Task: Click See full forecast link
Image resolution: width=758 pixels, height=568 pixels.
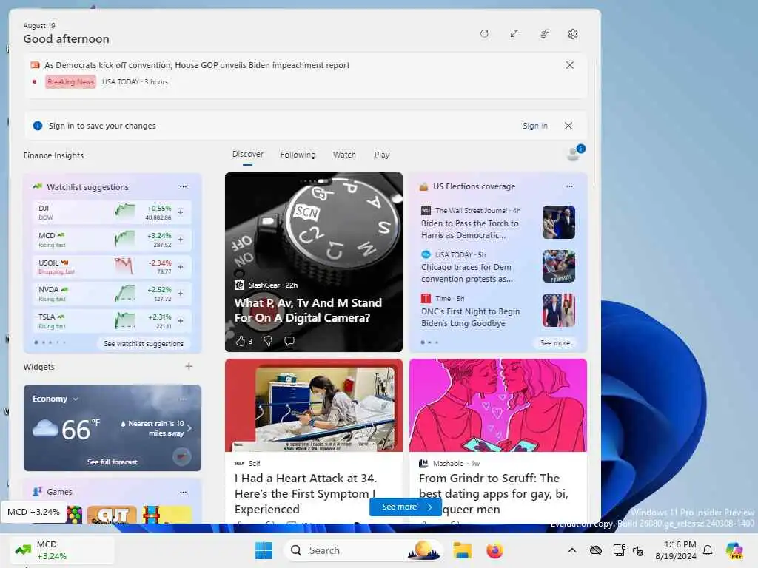Action: pyautogui.click(x=113, y=462)
